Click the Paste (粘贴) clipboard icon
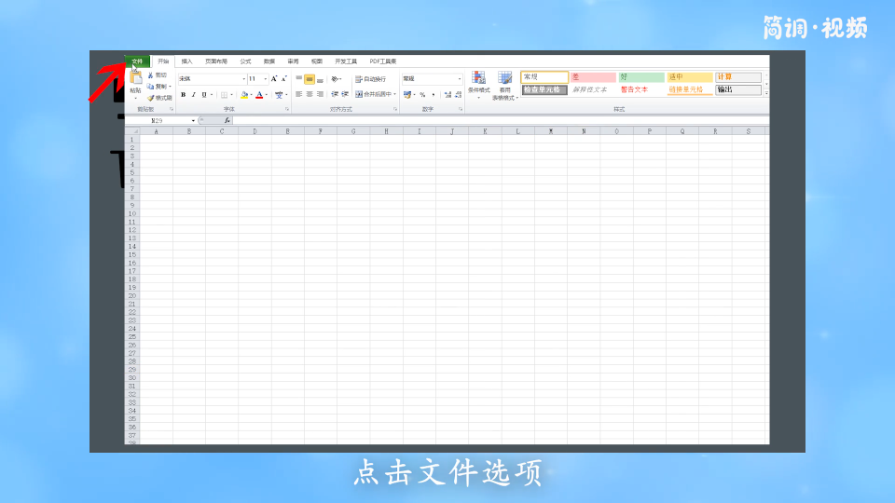 click(x=136, y=80)
